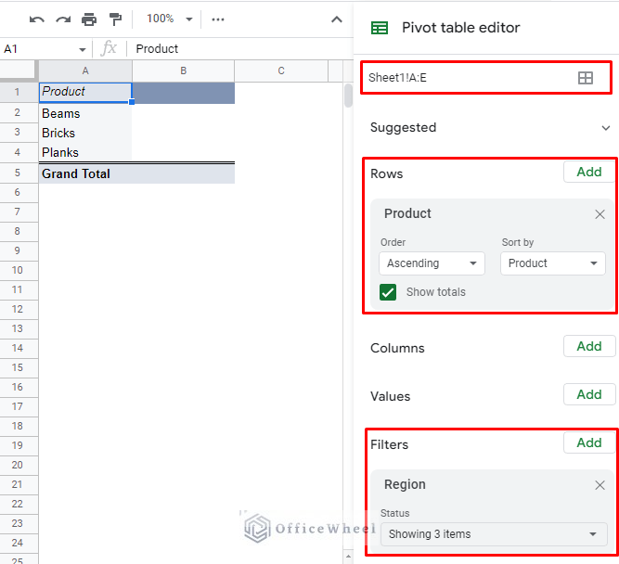This screenshot has height=564, width=619.
Task: Open the zoom 100% dropdown
Action: click(x=169, y=19)
